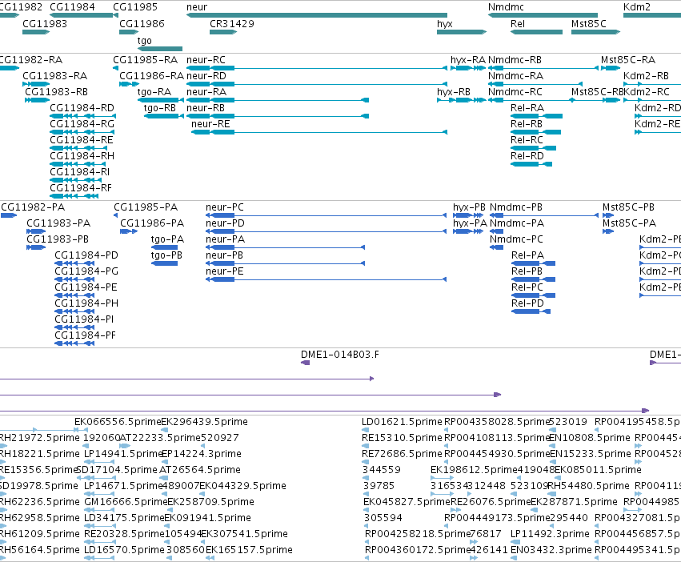The height and width of the screenshot is (562, 681).
Task: Select EST label EK198612.5prime
Action: [x=474, y=470]
